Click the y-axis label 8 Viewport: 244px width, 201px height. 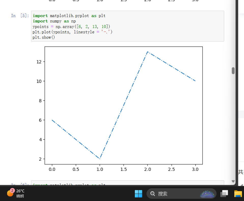coord(40,101)
